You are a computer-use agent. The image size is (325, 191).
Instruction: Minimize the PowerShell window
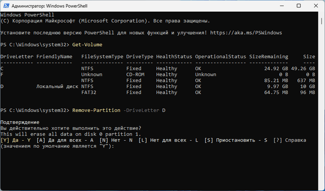tap(277, 6)
